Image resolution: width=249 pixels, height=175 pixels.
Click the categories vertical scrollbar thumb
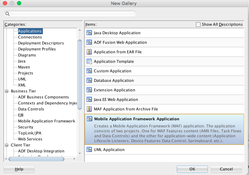point(80,74)
